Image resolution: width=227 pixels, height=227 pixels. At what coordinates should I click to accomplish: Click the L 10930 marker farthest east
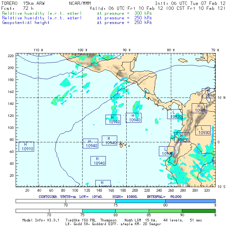pyautogui.click(x=203, y=130)
